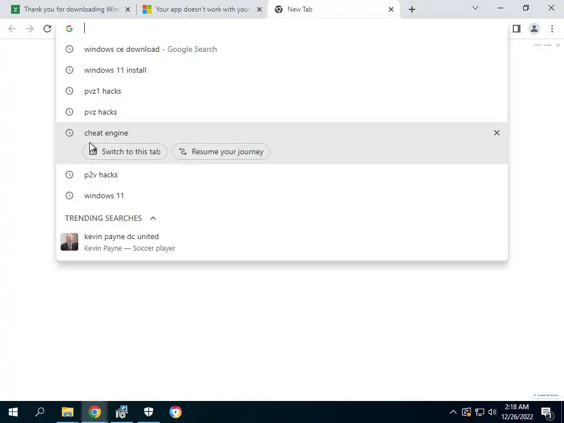Open taskbar Search magnifier
The height and width of the screenshot is (423, 564).
point(40,412)
